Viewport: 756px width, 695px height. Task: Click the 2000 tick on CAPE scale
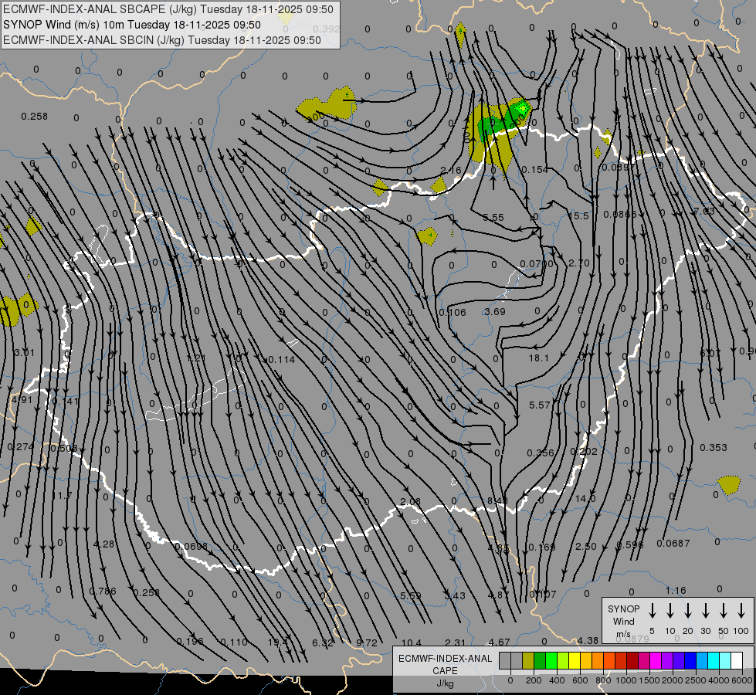pos(673,680)
